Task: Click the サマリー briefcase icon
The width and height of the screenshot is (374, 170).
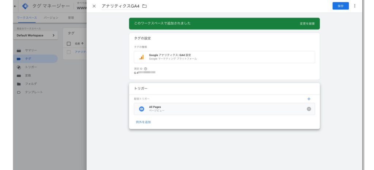Action: [19, 50]
